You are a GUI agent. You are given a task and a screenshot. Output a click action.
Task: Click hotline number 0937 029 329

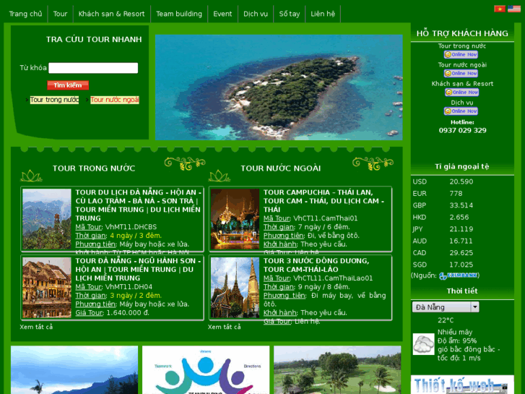coord(462,130)
